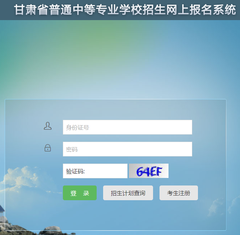Activate the password textbox under ID field
Viewport: 240px width, 235px height.
tap(127, 149)
